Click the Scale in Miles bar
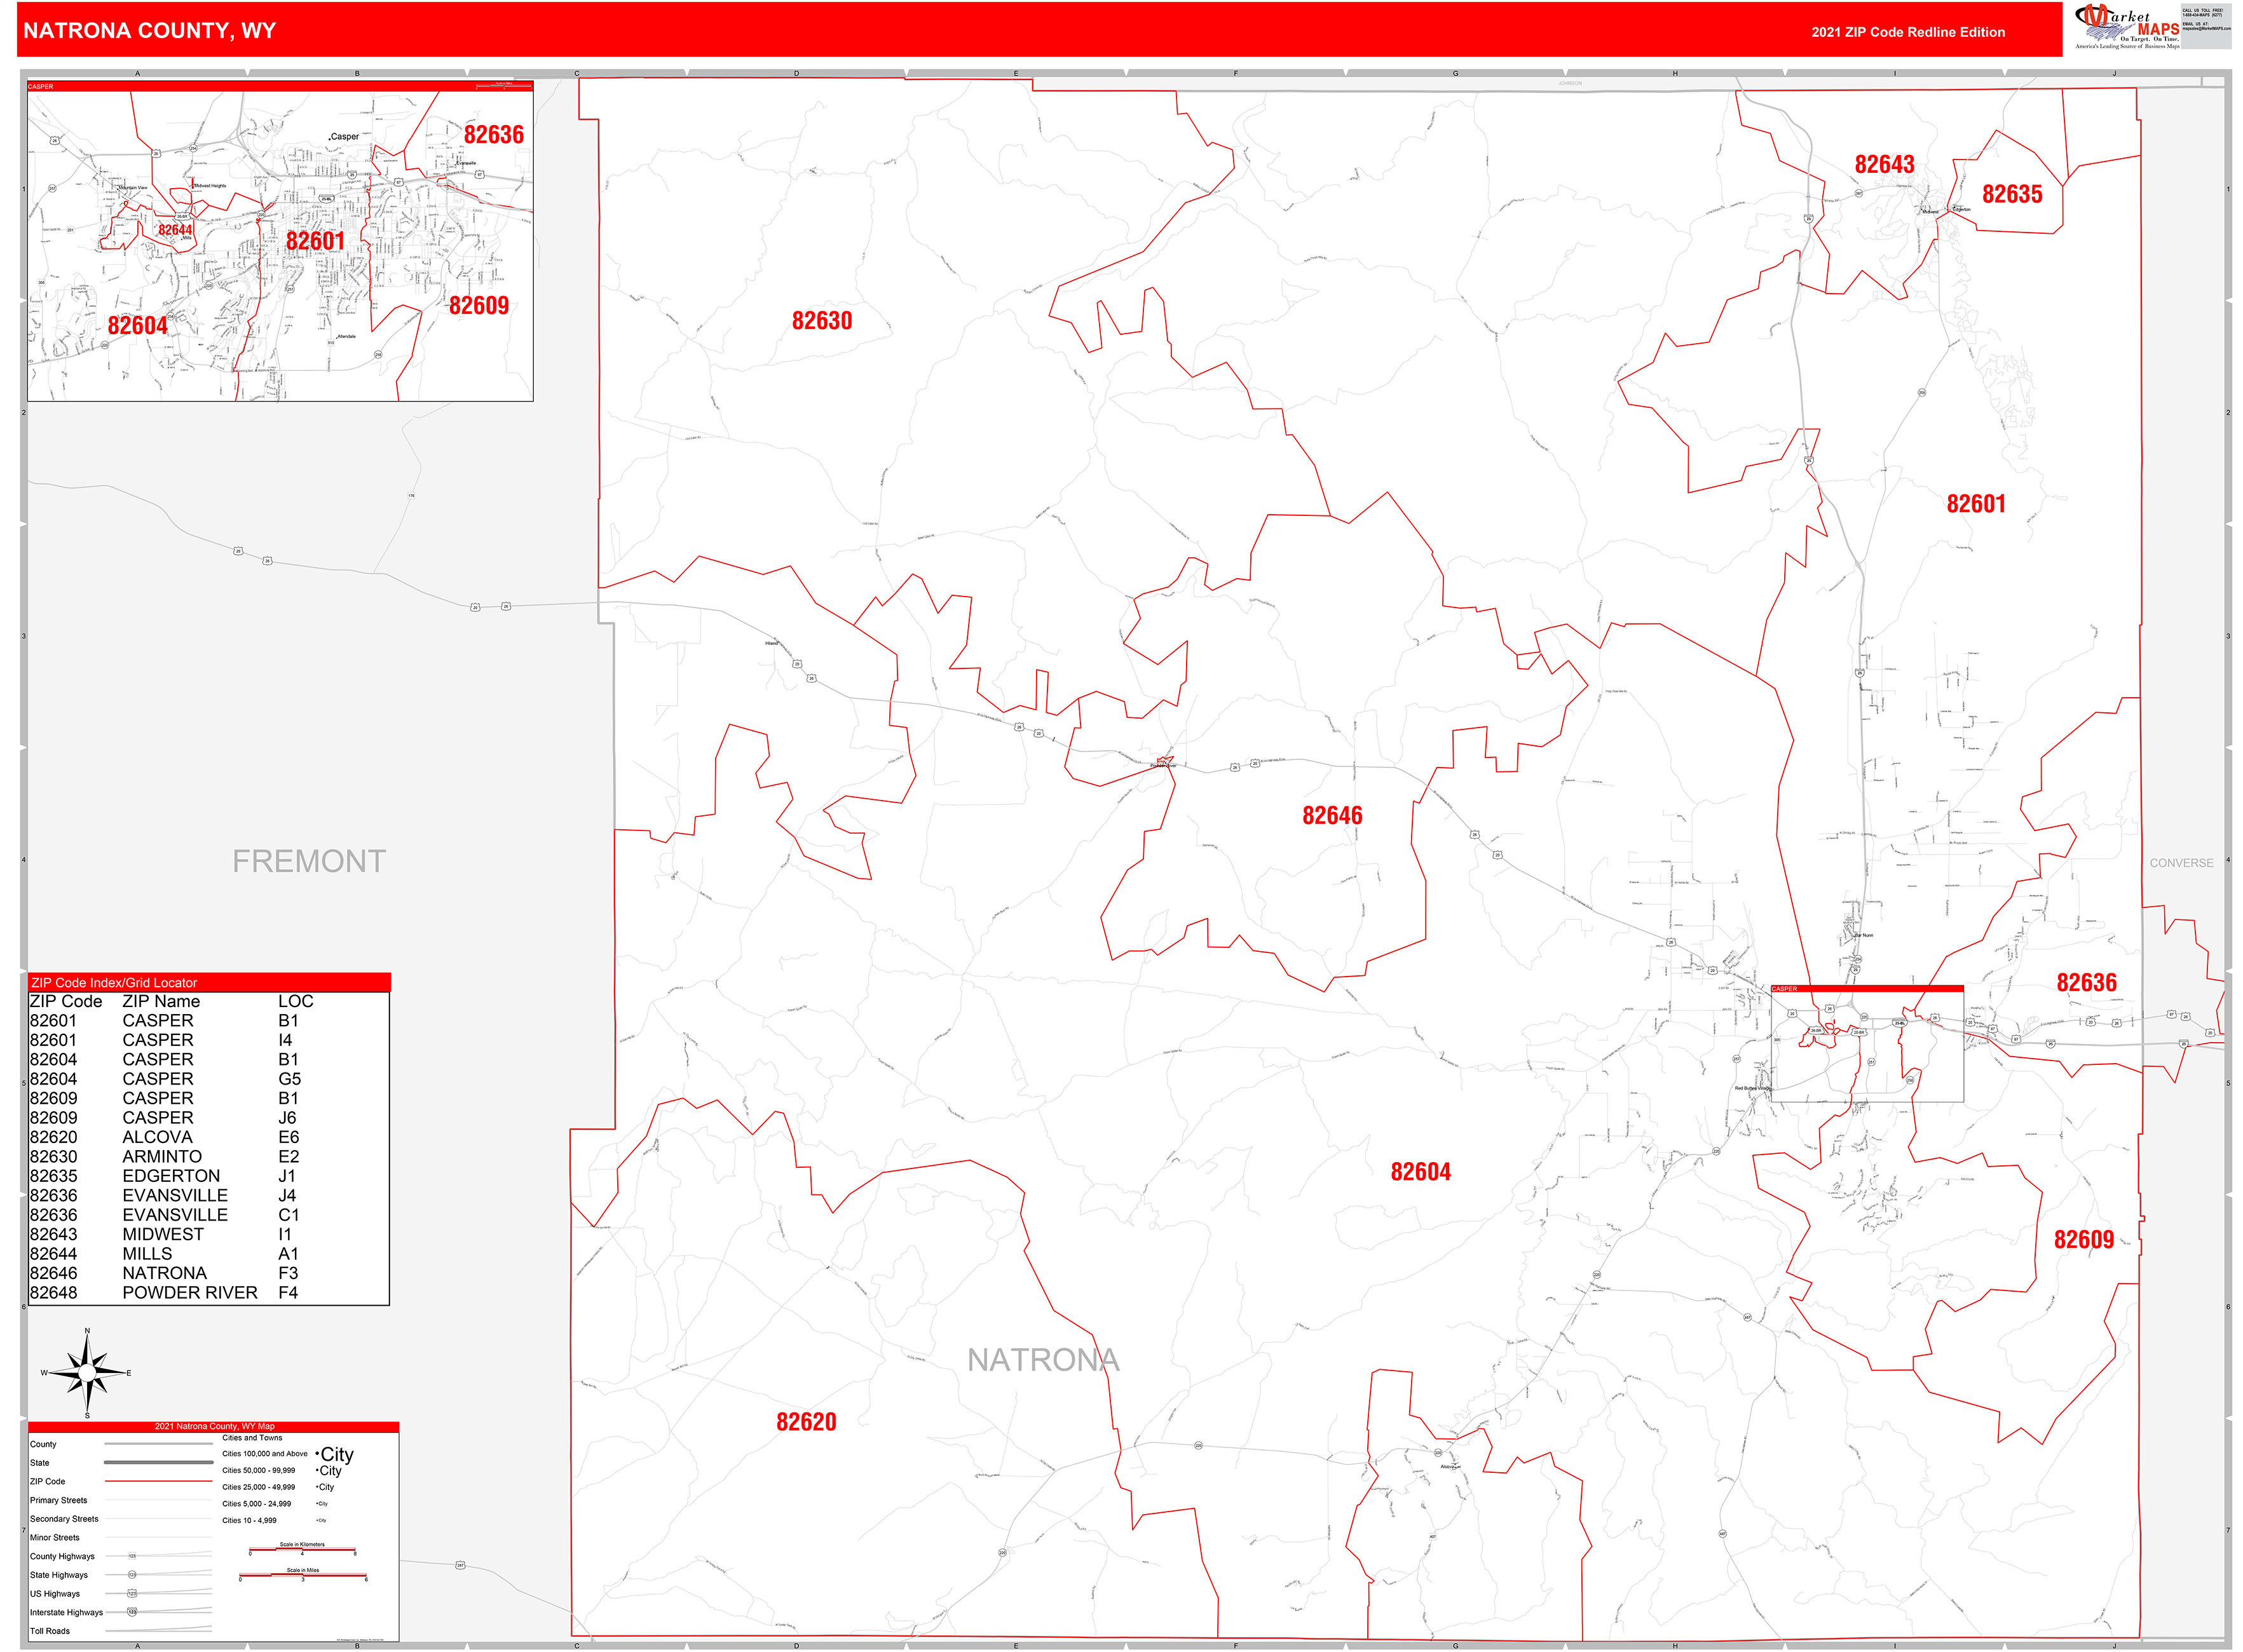Viewport: 2243px width, 1652px height. (x=302, y=1575)
